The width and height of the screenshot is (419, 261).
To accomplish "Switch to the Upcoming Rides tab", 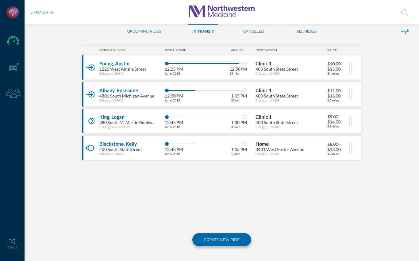I will pyautogui.click(x=144, y=31).
